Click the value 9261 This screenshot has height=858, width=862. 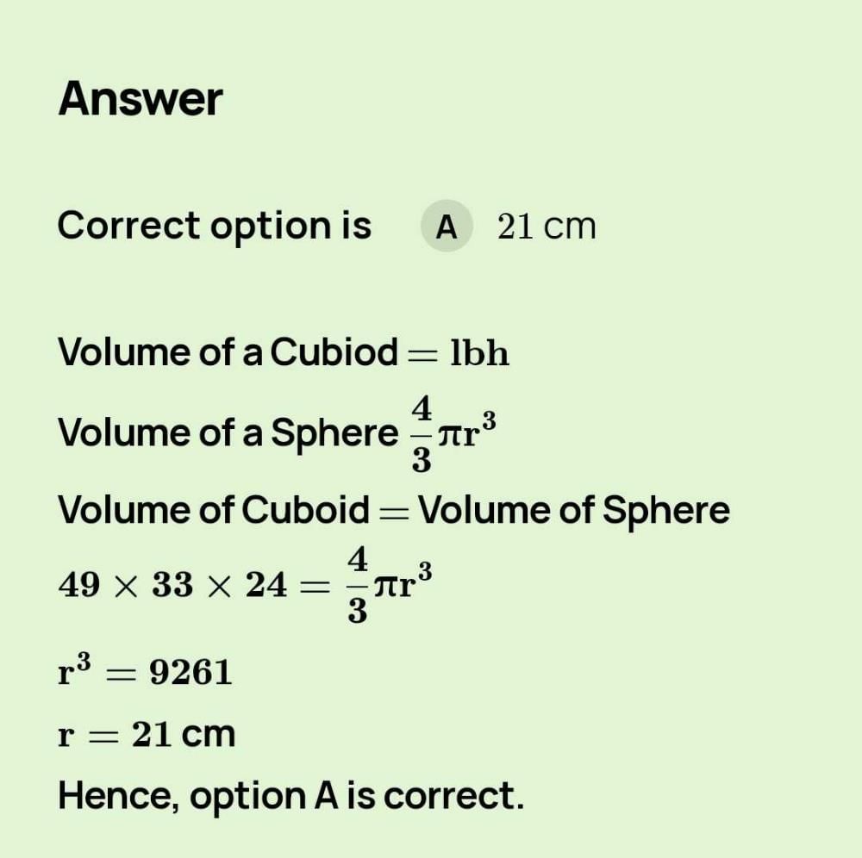191,672
